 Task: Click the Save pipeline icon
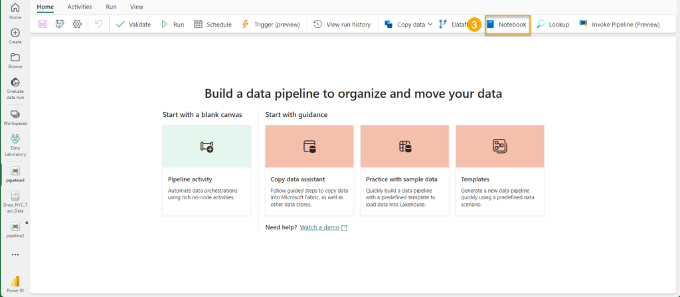[x=42, y=25]
